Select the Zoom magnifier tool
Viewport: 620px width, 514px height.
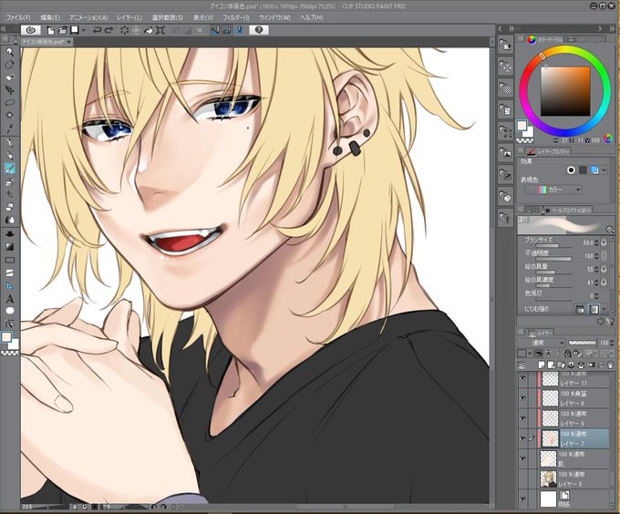(x=9, y=52)
